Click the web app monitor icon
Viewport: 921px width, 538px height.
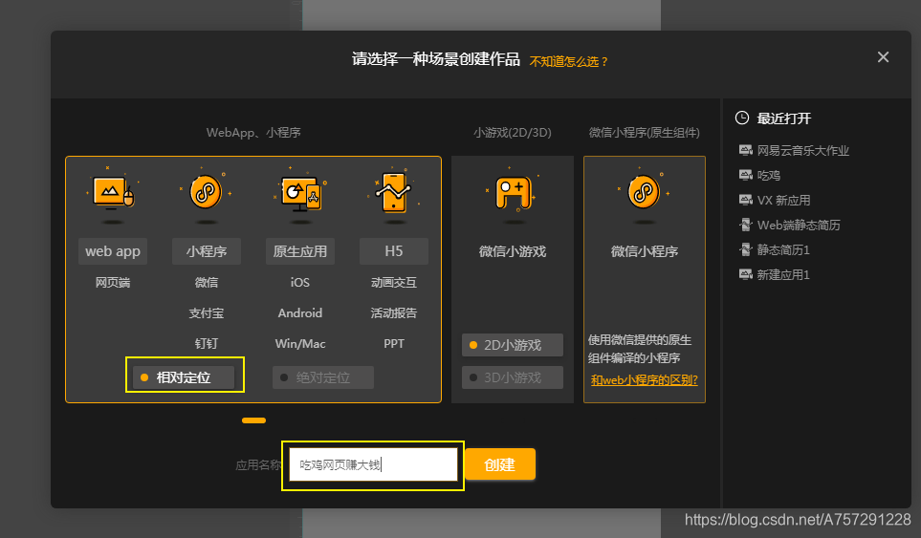pos(113,192)
